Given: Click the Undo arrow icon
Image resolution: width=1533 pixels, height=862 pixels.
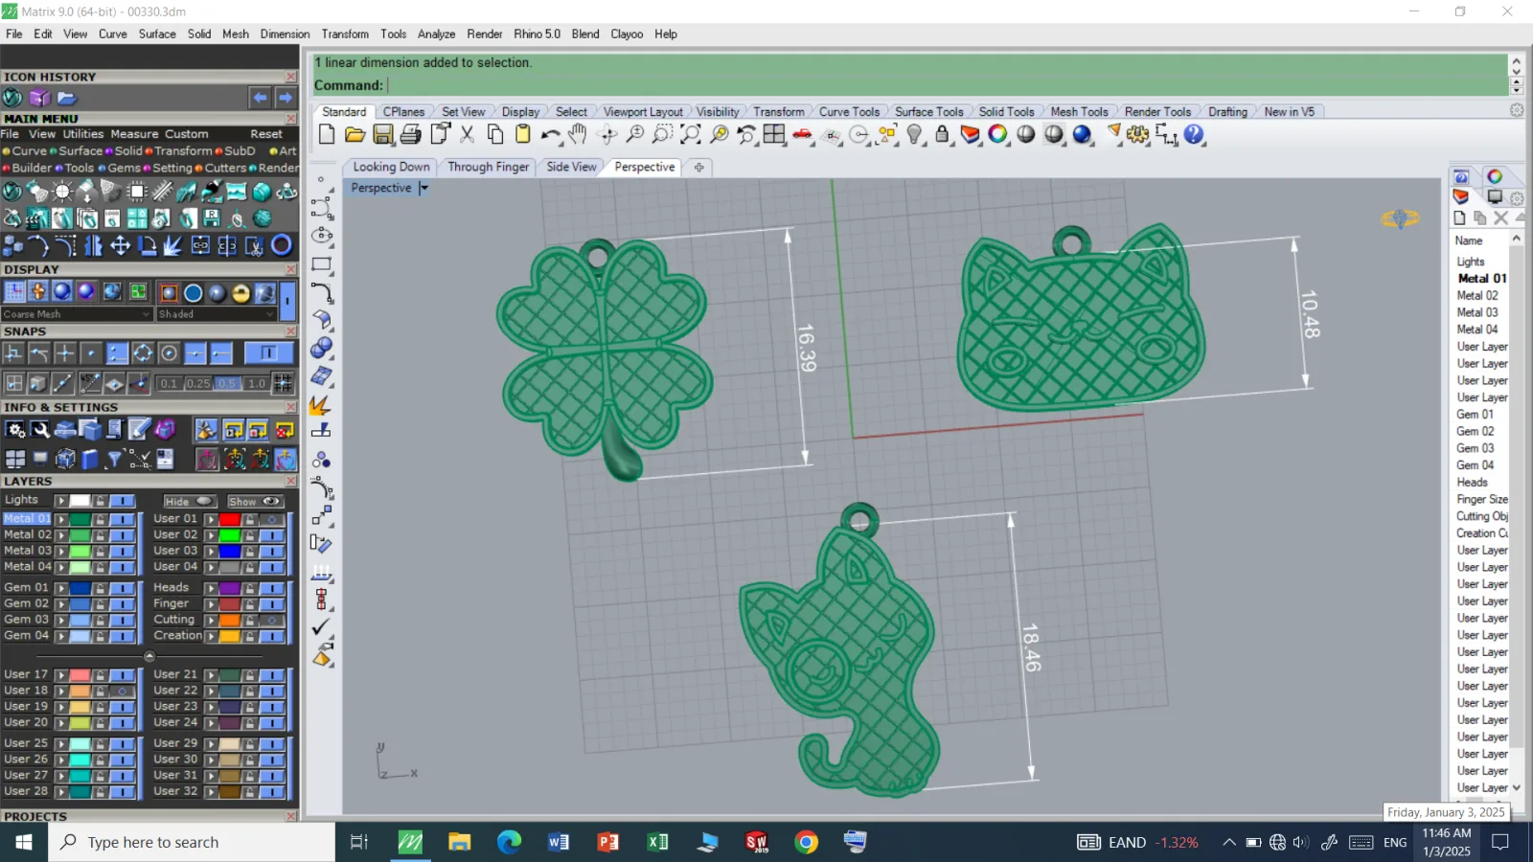Looking at the screenshot, I should point(550,135).
